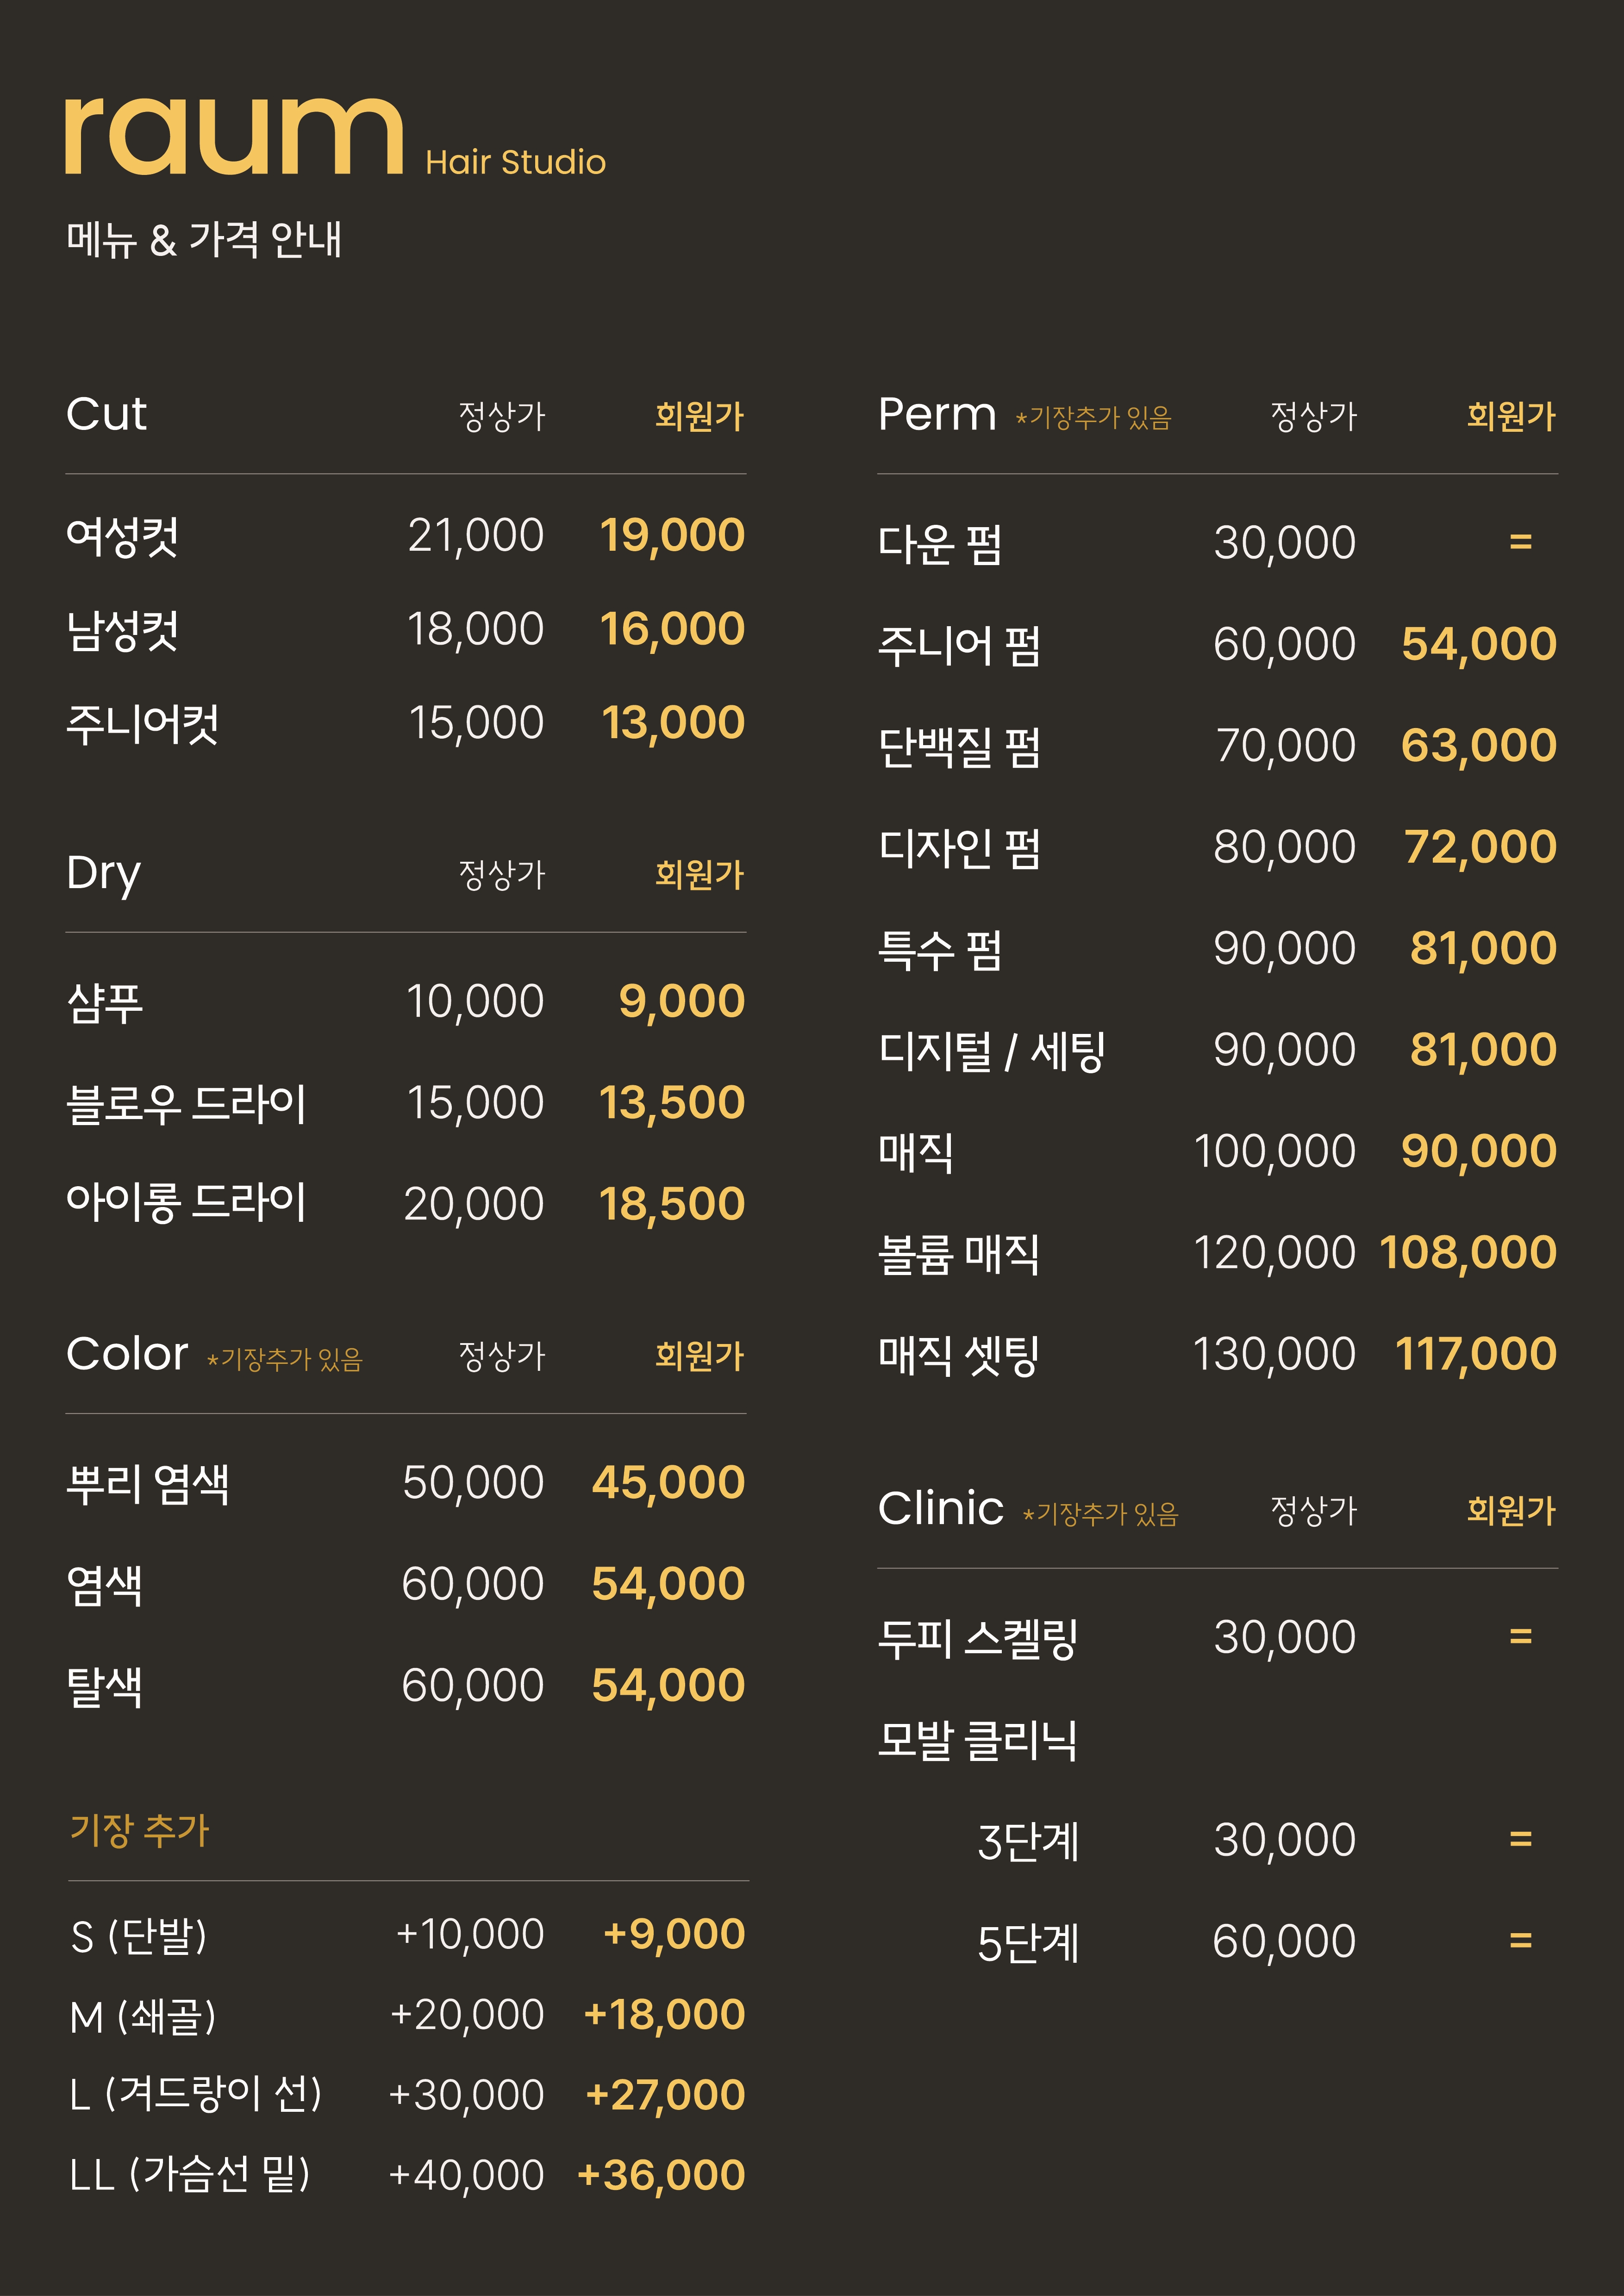The width and height of the screenshot is (1624, 2296).
Task: Click the Hair Studio subtitle
Action: coord(515,162)
